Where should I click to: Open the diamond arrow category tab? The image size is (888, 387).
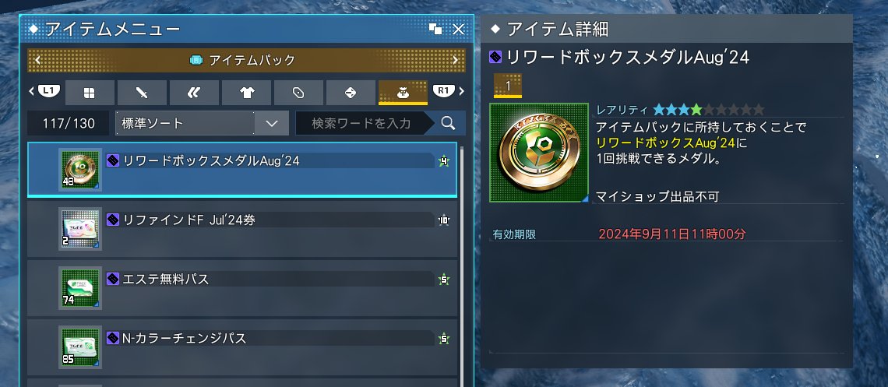point(351,93)
